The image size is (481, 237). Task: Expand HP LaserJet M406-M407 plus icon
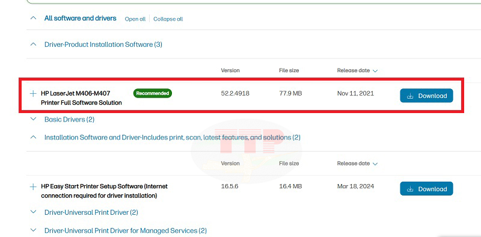33,94
